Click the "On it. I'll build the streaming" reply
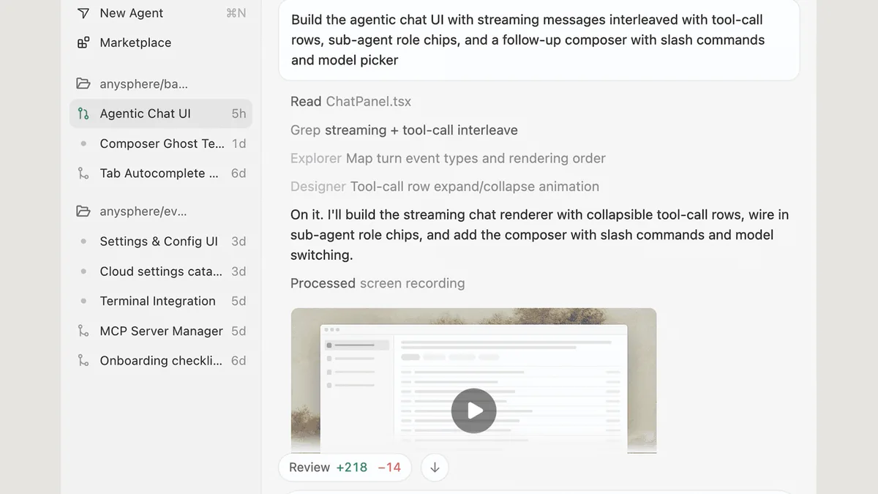 pos(539,235)
